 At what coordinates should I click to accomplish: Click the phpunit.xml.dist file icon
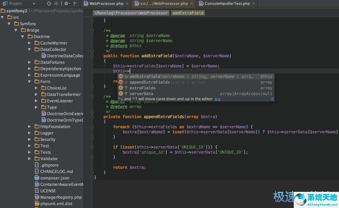(x=37, y=203)
